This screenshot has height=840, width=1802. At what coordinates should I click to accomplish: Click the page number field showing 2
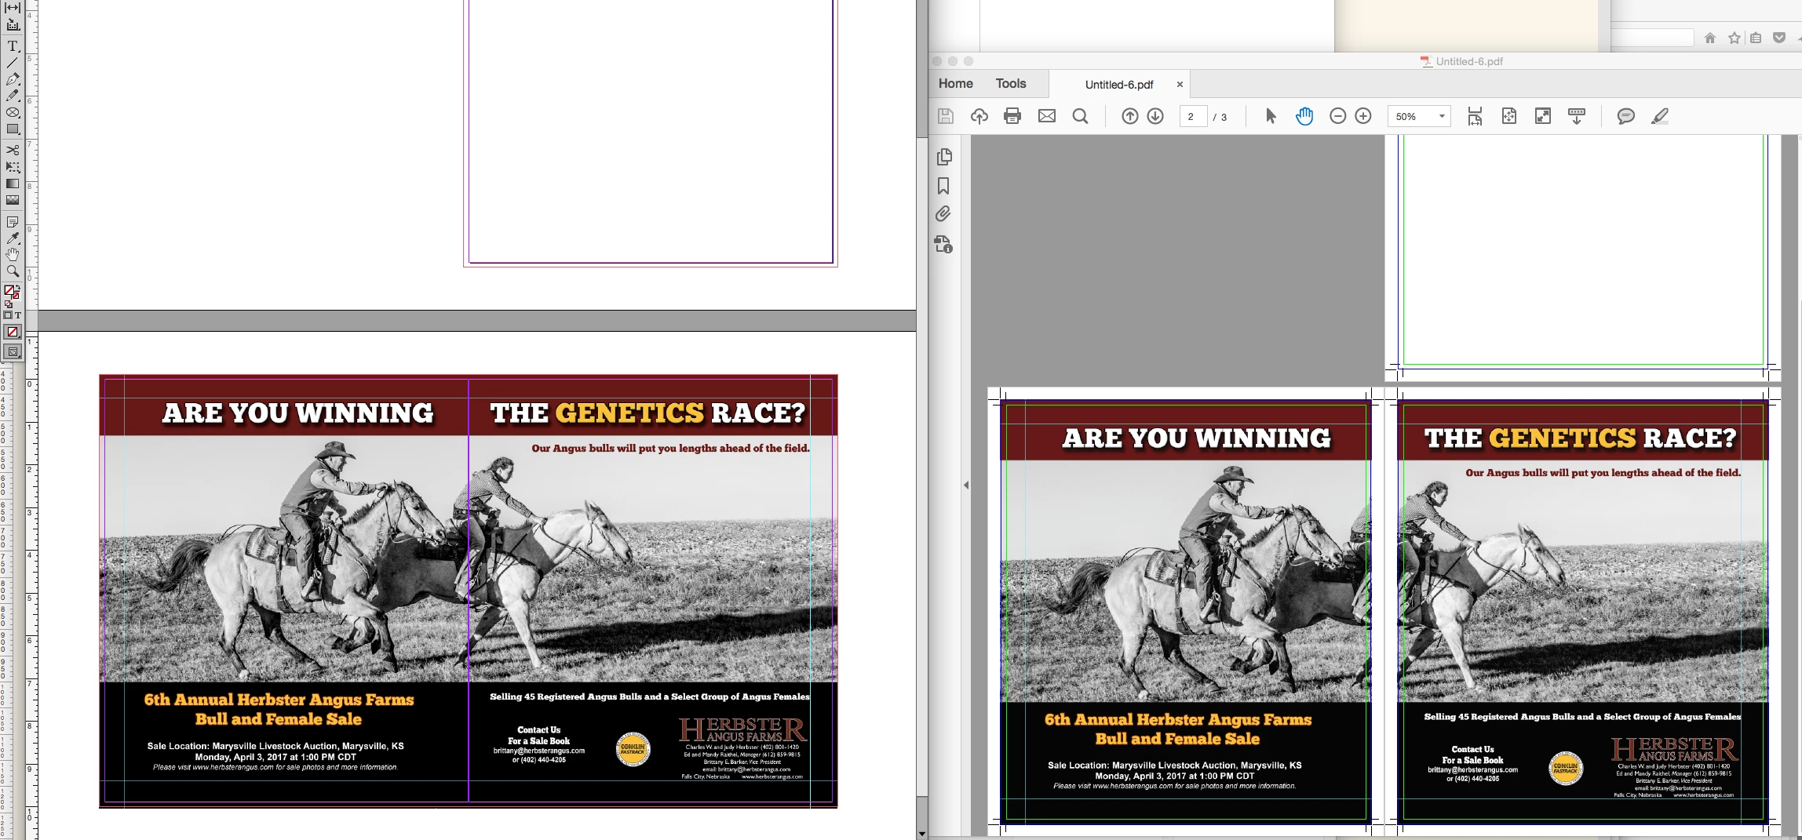pyautogui.click(x=1192, y=116)
